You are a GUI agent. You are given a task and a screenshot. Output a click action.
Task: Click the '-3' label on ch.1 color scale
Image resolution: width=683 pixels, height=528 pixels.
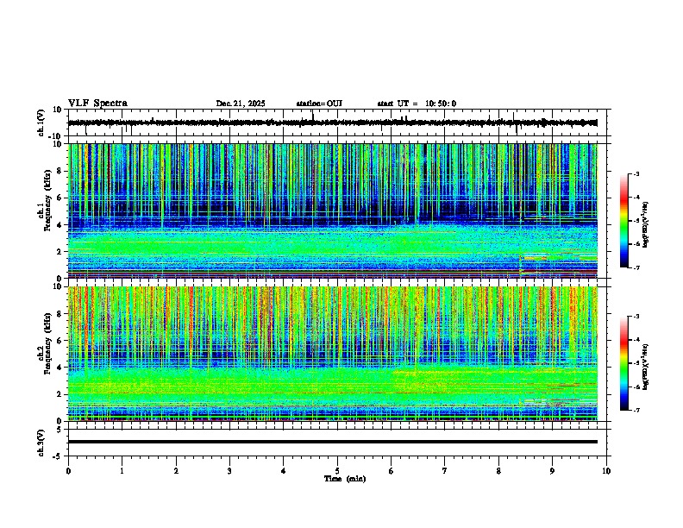click(636, 173)
